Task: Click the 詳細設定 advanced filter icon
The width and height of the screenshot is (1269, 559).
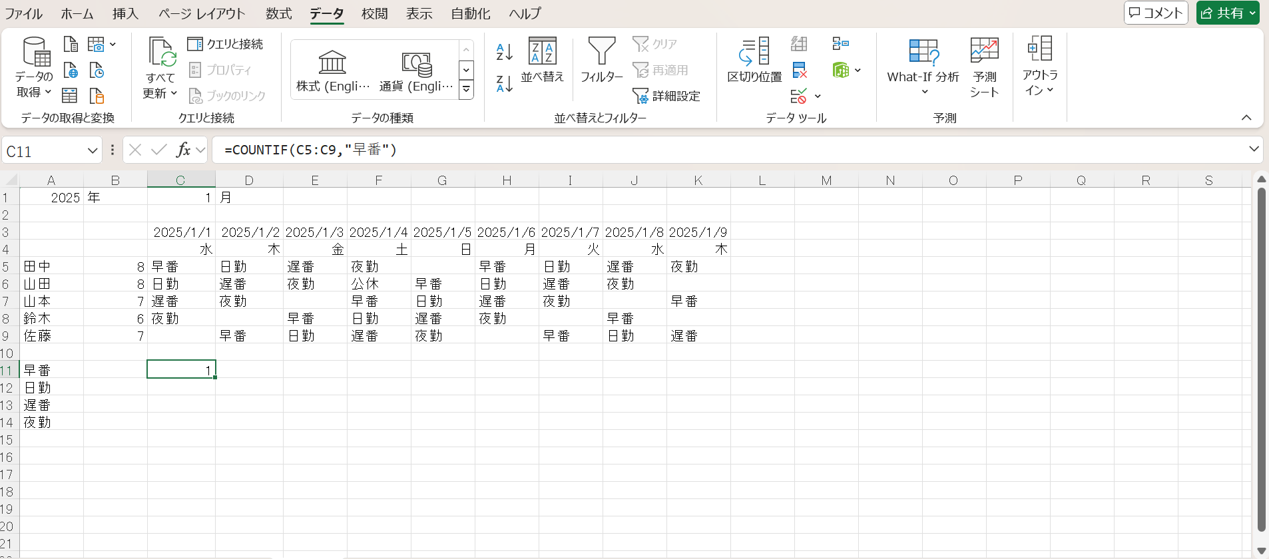Action: tap(666, 96)
